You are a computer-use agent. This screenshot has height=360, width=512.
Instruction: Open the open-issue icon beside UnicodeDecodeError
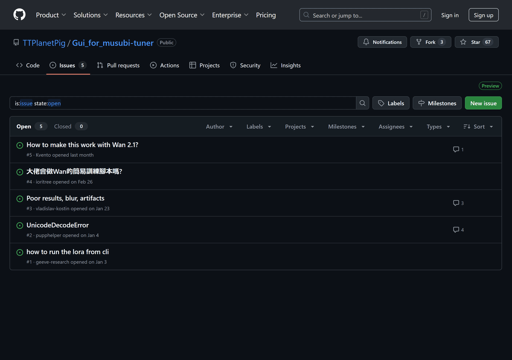20,225
